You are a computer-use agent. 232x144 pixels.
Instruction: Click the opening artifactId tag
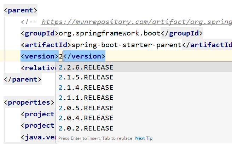click(x=46, y=45)
